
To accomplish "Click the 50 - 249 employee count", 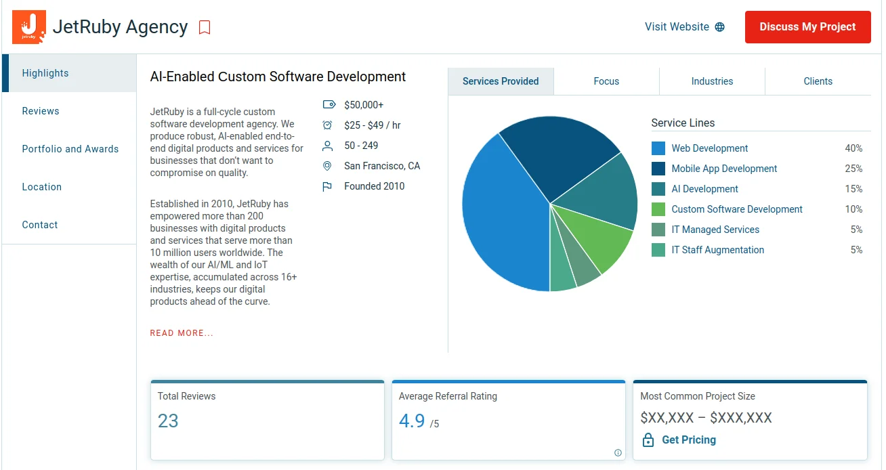I will [361, 146].
